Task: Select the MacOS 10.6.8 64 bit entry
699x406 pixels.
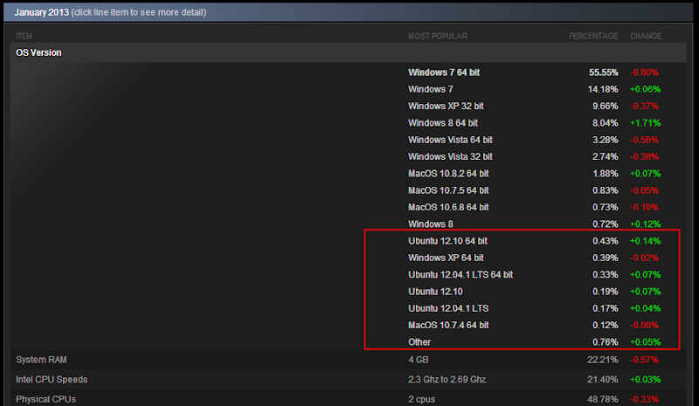Action: tap(448, 207)
